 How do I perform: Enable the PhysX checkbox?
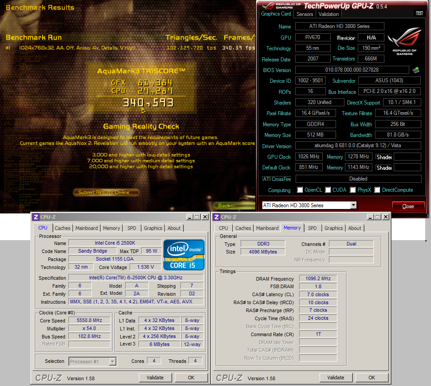coord(353,190)
